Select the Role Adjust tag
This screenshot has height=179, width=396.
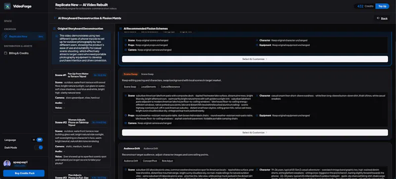click(168, 161)
